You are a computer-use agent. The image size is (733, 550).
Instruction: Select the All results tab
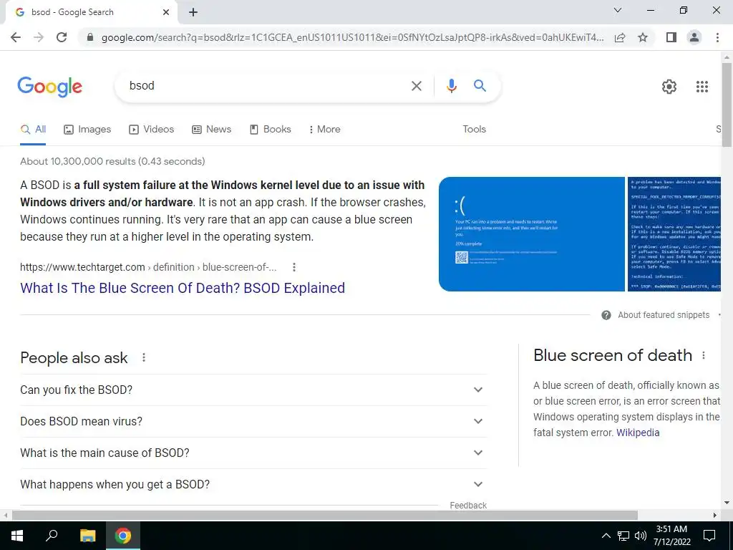pos(33,130)
